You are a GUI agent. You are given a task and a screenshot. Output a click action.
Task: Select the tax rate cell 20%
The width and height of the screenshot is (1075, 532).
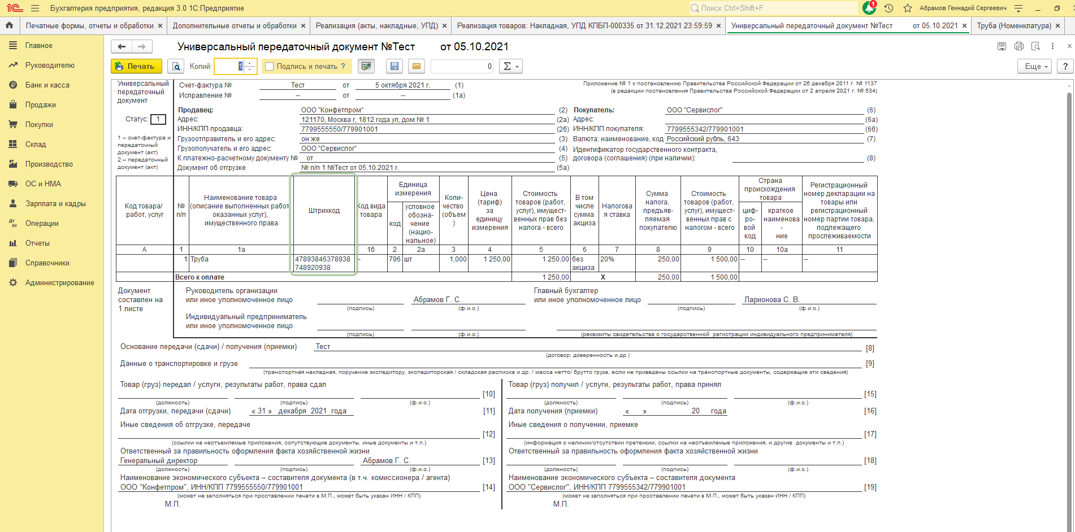[x=617, y=263]
